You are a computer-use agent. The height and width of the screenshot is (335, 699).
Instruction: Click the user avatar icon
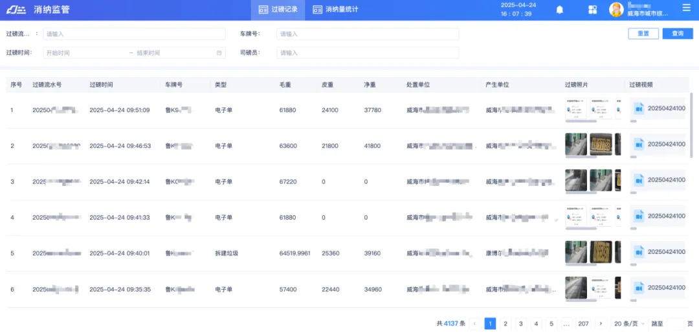tap(616, 10)
